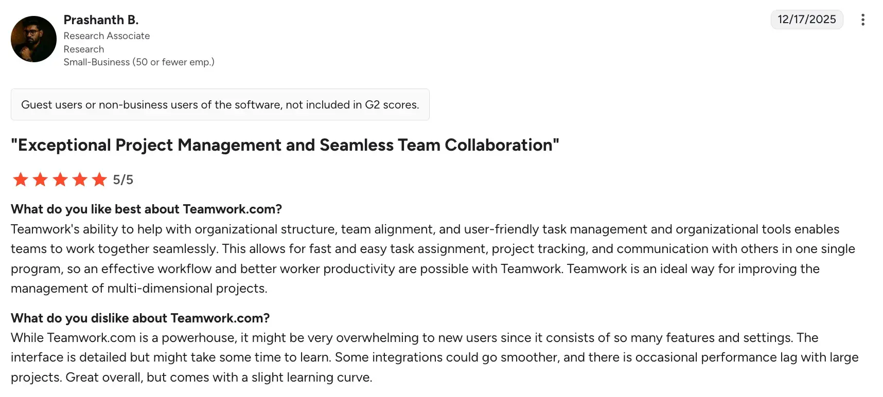The image size is (883, 397).
Task: Click Prashanth B.'s profile photo
Action: pos(33,39)
